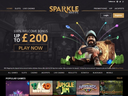Click the gold Register button

click(x=118, y=15)
